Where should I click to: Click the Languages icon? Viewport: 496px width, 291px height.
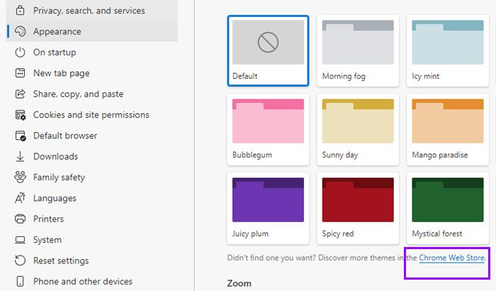[20, 198]
